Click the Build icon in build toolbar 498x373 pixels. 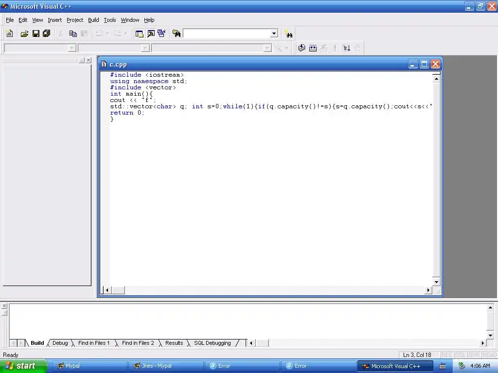click(313, 48)
